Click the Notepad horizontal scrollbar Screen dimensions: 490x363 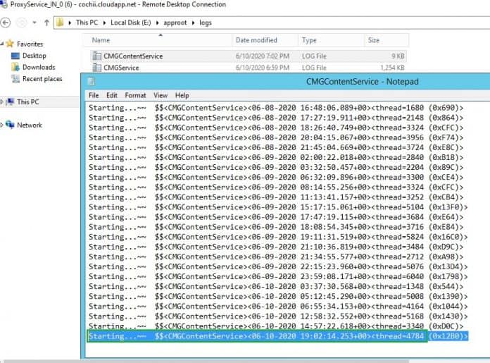coord(206,361)
